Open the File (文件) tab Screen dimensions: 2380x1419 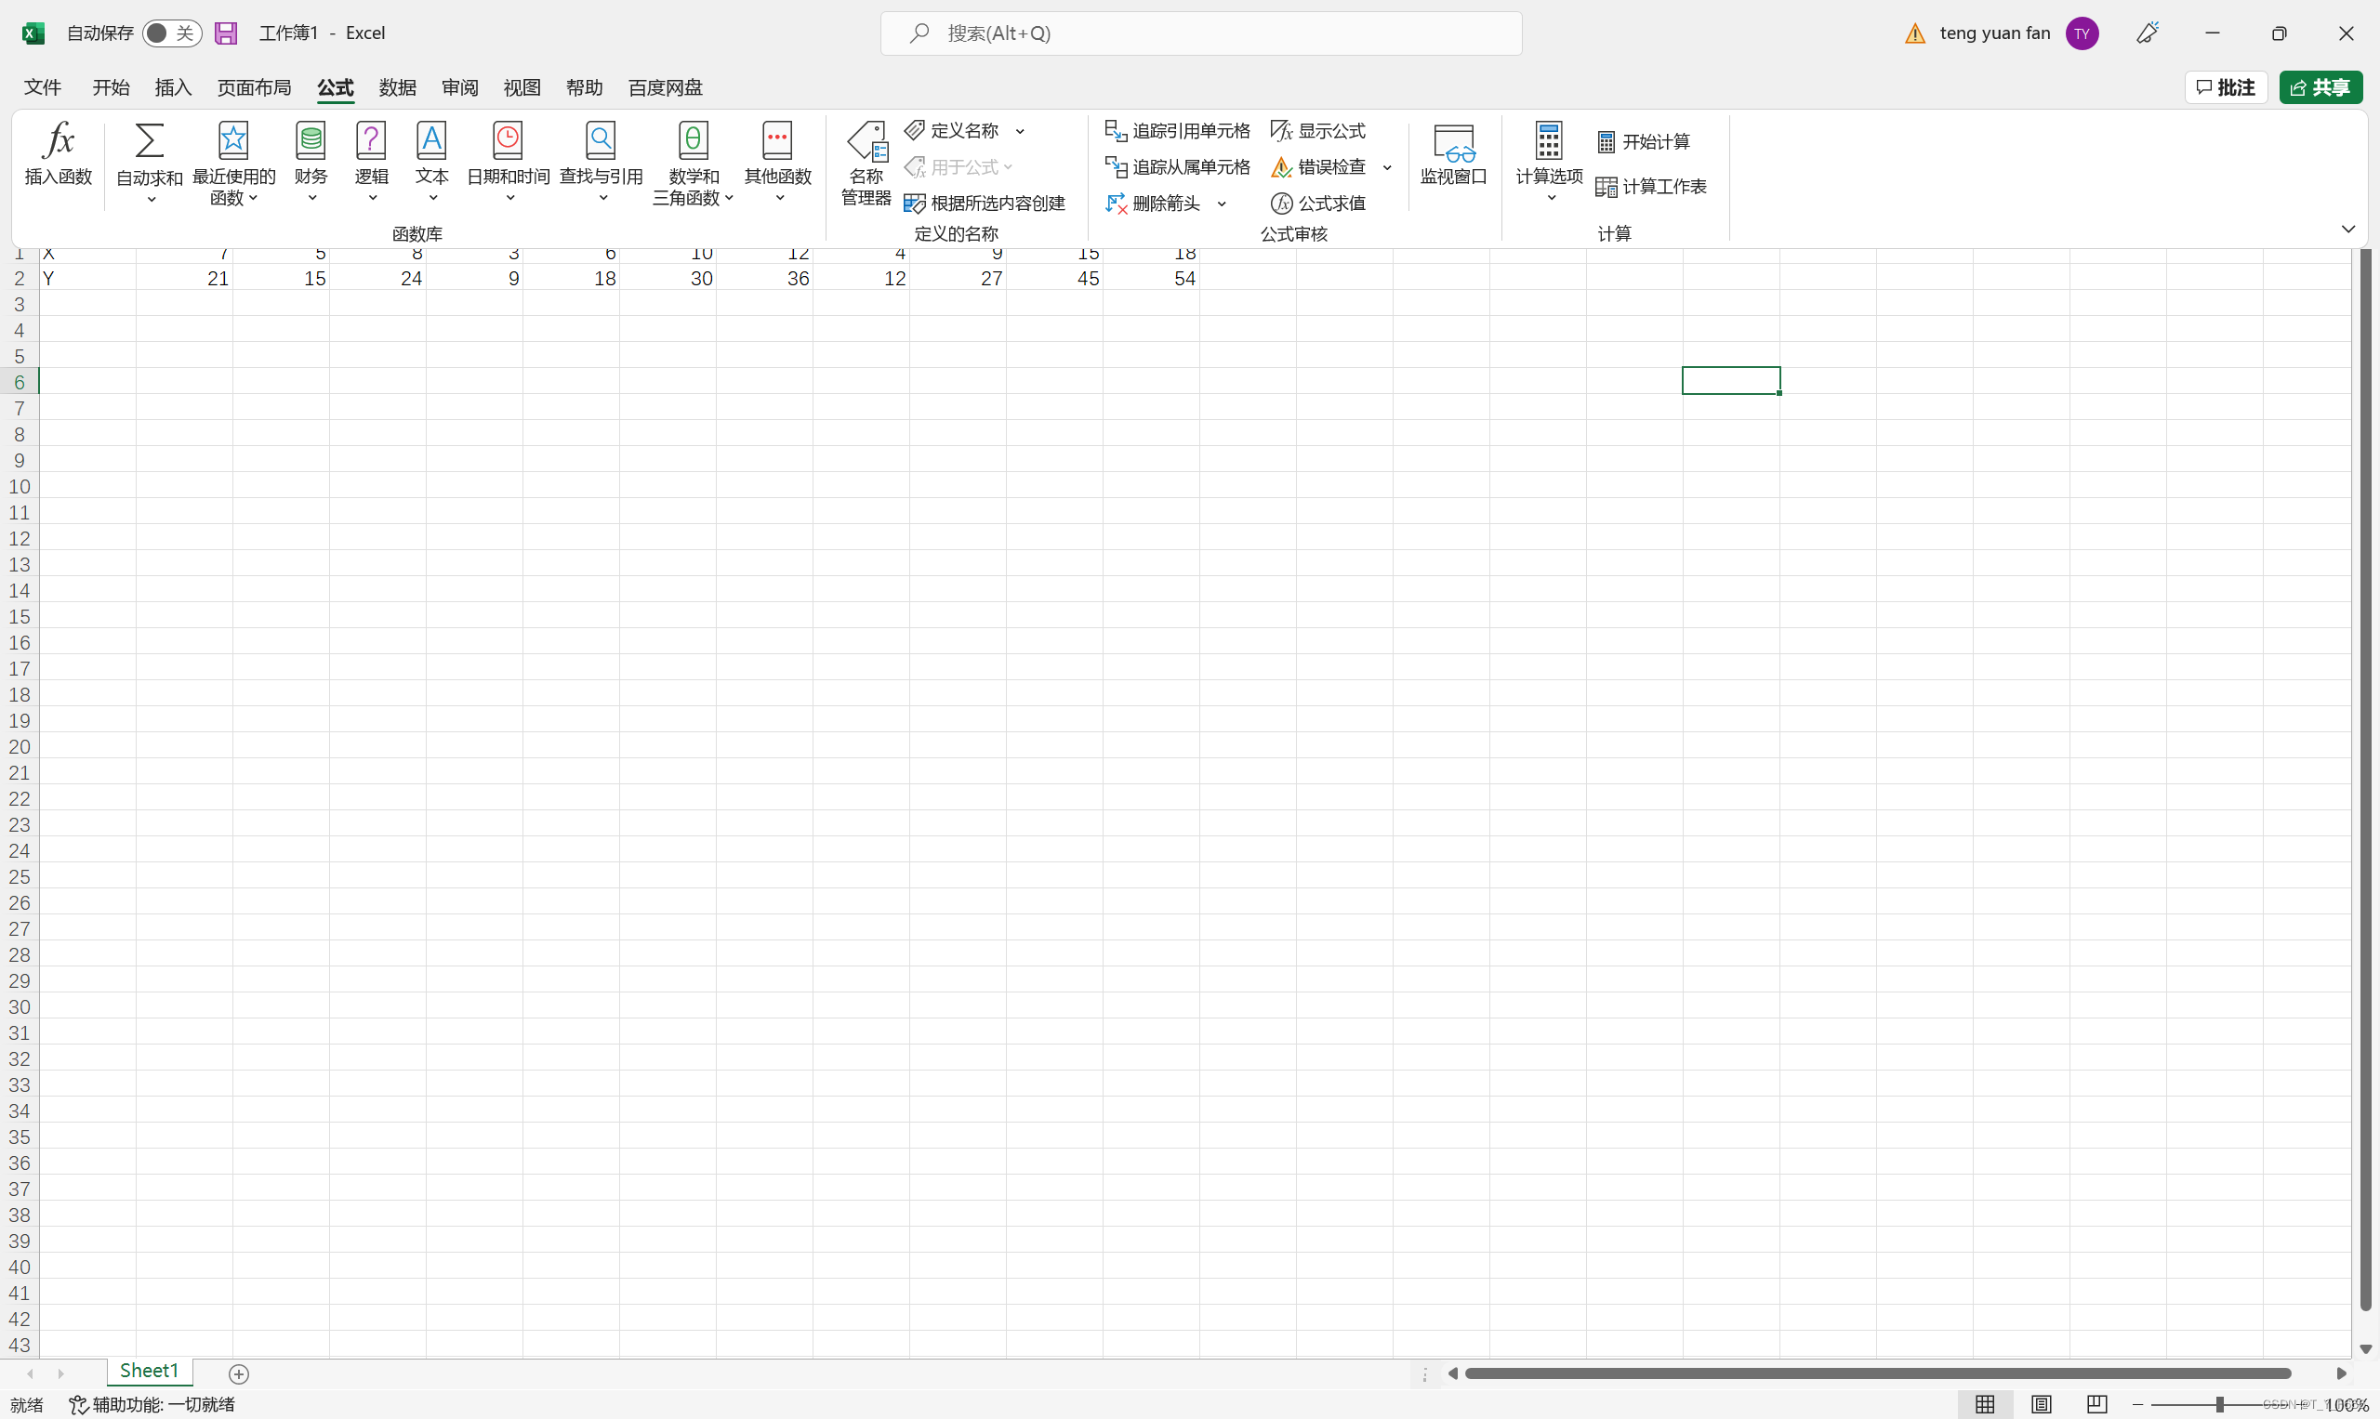point(42,87)
